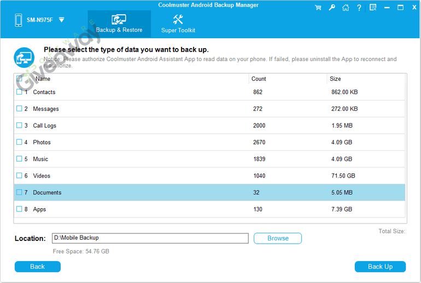
Task: Enable the Photos checkbox
Action: 19,142
